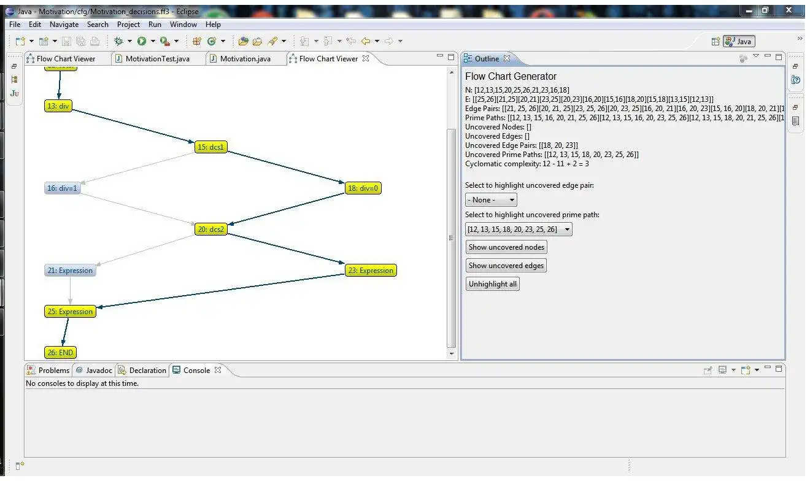Click the Save toolbar icon
This screenshot has height=481, width=810.
click(x=66, y=41)
